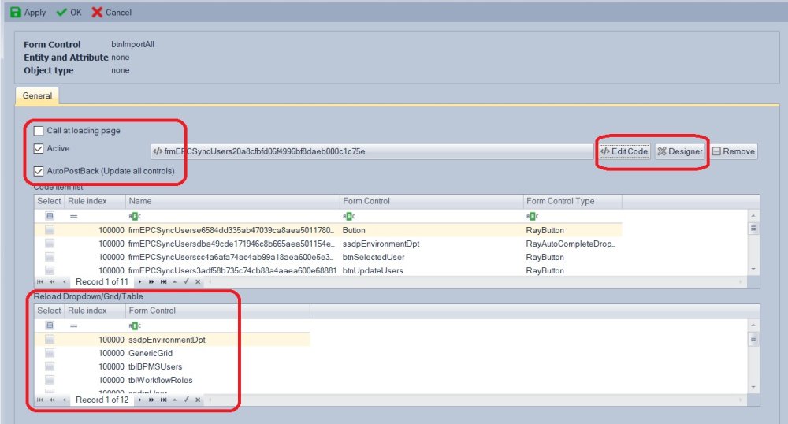
Task: Sort code list by Form Control Type header
Action: coord(572,201)
